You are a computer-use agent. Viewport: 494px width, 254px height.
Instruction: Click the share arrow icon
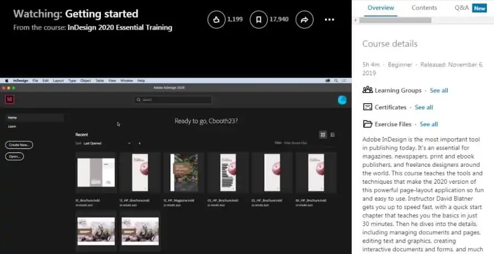(x=304, y=20)
